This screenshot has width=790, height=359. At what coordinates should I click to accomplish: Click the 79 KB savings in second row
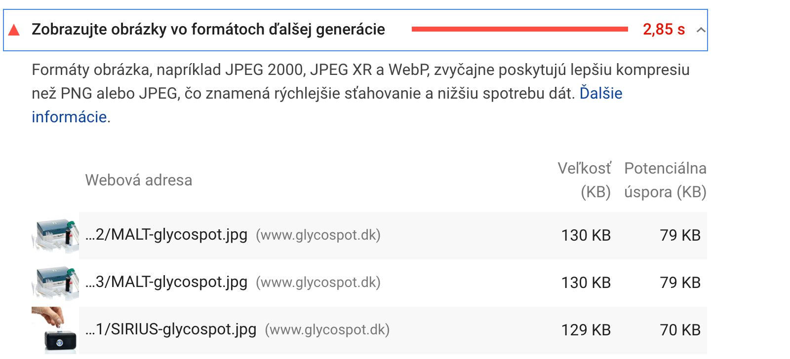[x=680, y=283]
